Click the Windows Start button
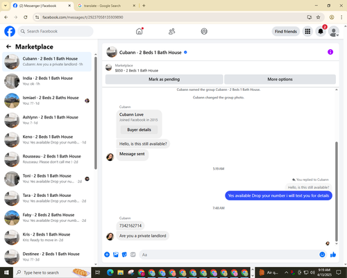Screen dimensions: 347x278 coord(6,272)
